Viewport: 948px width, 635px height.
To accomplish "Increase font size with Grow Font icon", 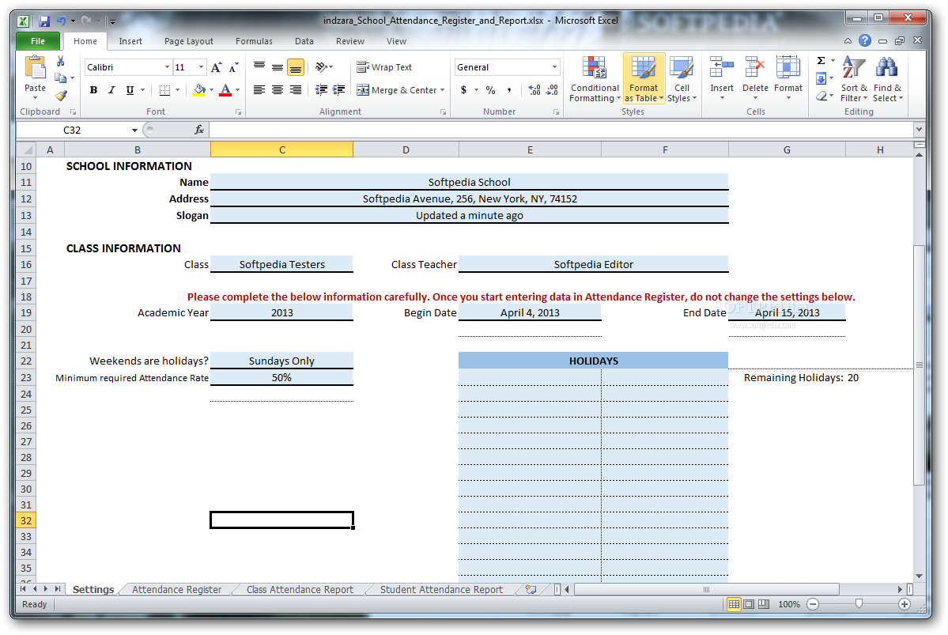I will 216,67.
